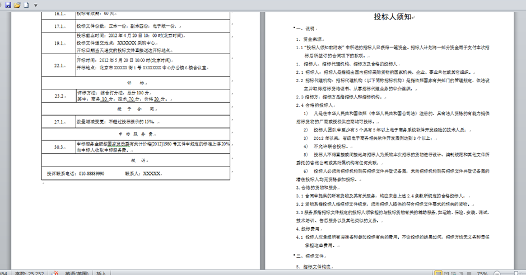This screenshot has height=275, width=526.
Task: Click the zoom out minus button
Action: tap(497, 273)
